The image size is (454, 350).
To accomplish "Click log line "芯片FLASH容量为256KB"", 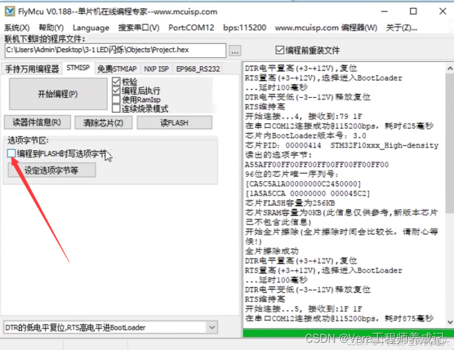I will pyautogui.click(x=290, y=203).
